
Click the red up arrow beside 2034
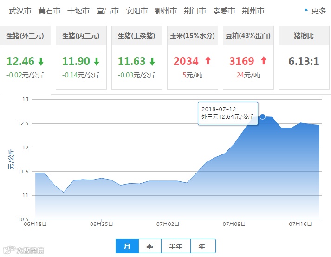click(x=208, y=60)
